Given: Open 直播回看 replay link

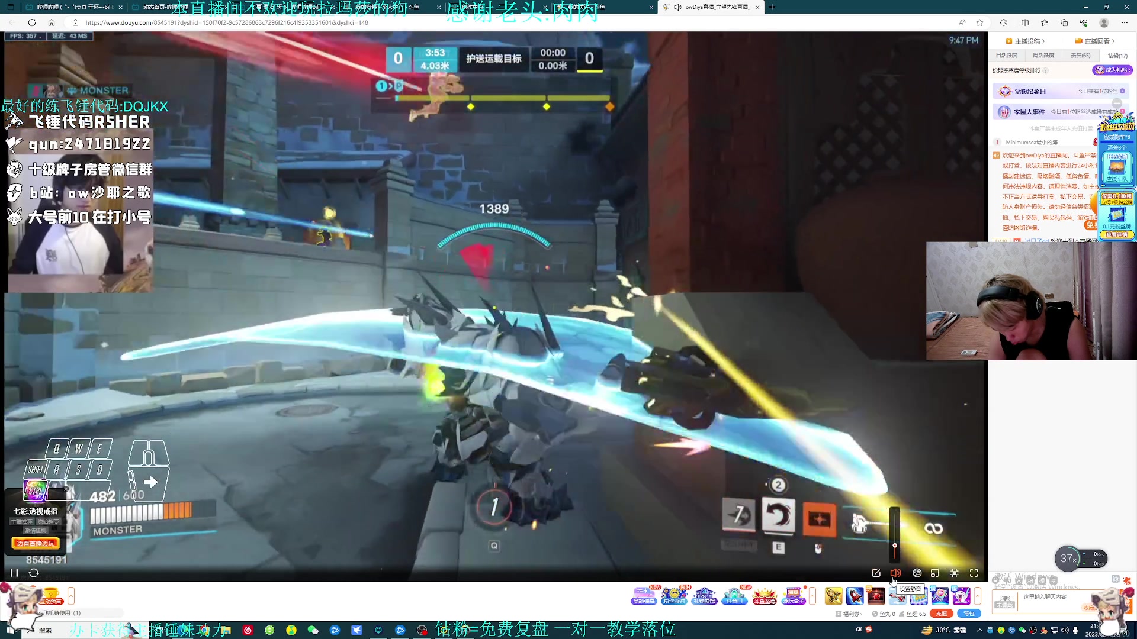Looking at the screenshot, I should [1095, 41].
